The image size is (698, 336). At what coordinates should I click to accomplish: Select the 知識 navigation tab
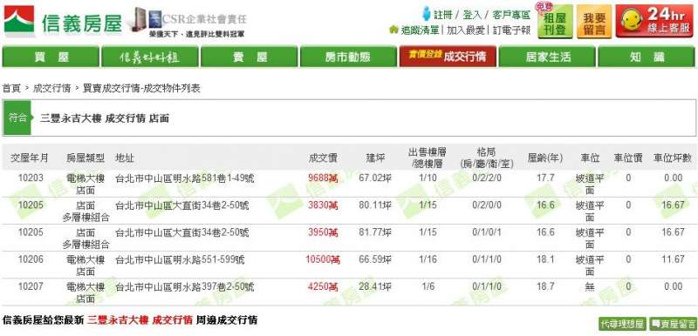(647, 57)
